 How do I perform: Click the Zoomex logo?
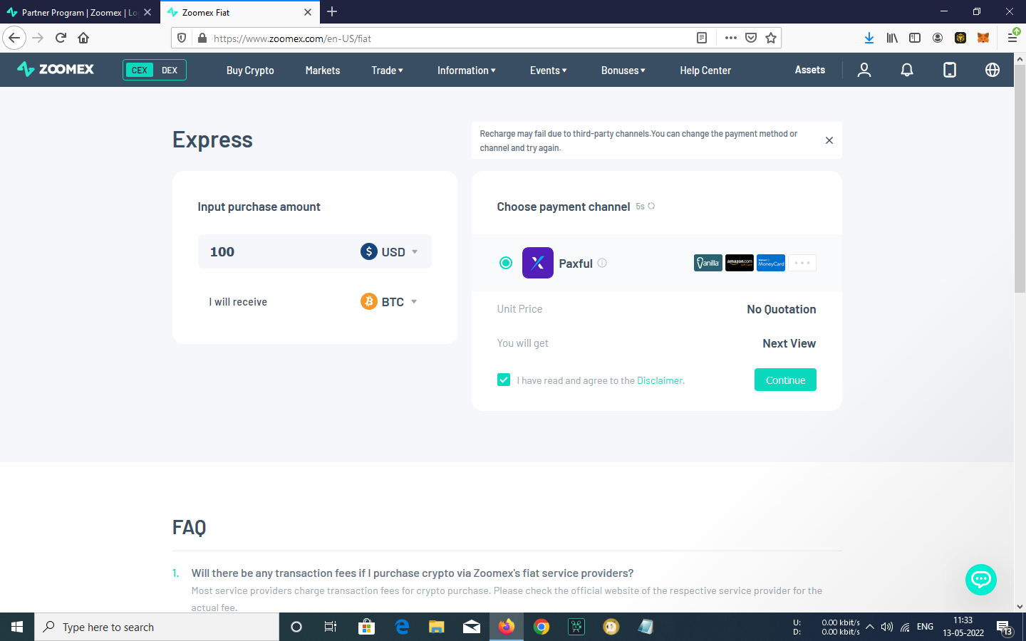[56, 69]
